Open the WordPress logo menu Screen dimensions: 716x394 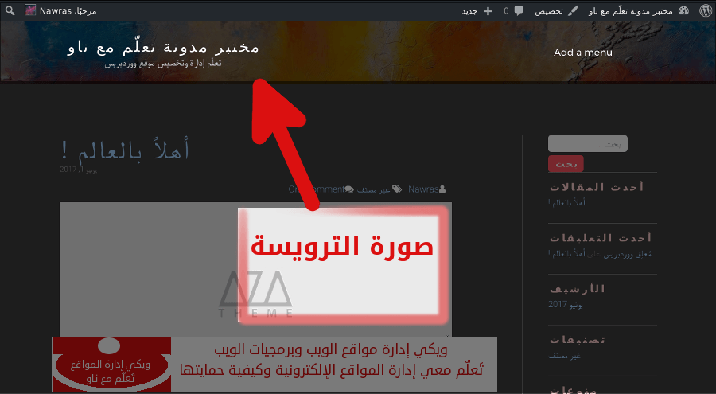pyautogui.click(x=706, y=10)
